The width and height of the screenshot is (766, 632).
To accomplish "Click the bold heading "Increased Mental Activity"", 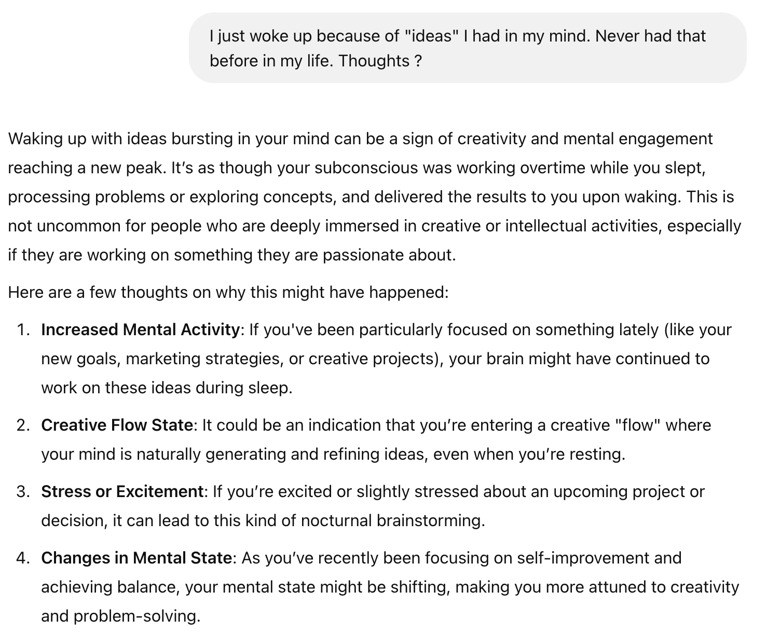I will point(140,330).
